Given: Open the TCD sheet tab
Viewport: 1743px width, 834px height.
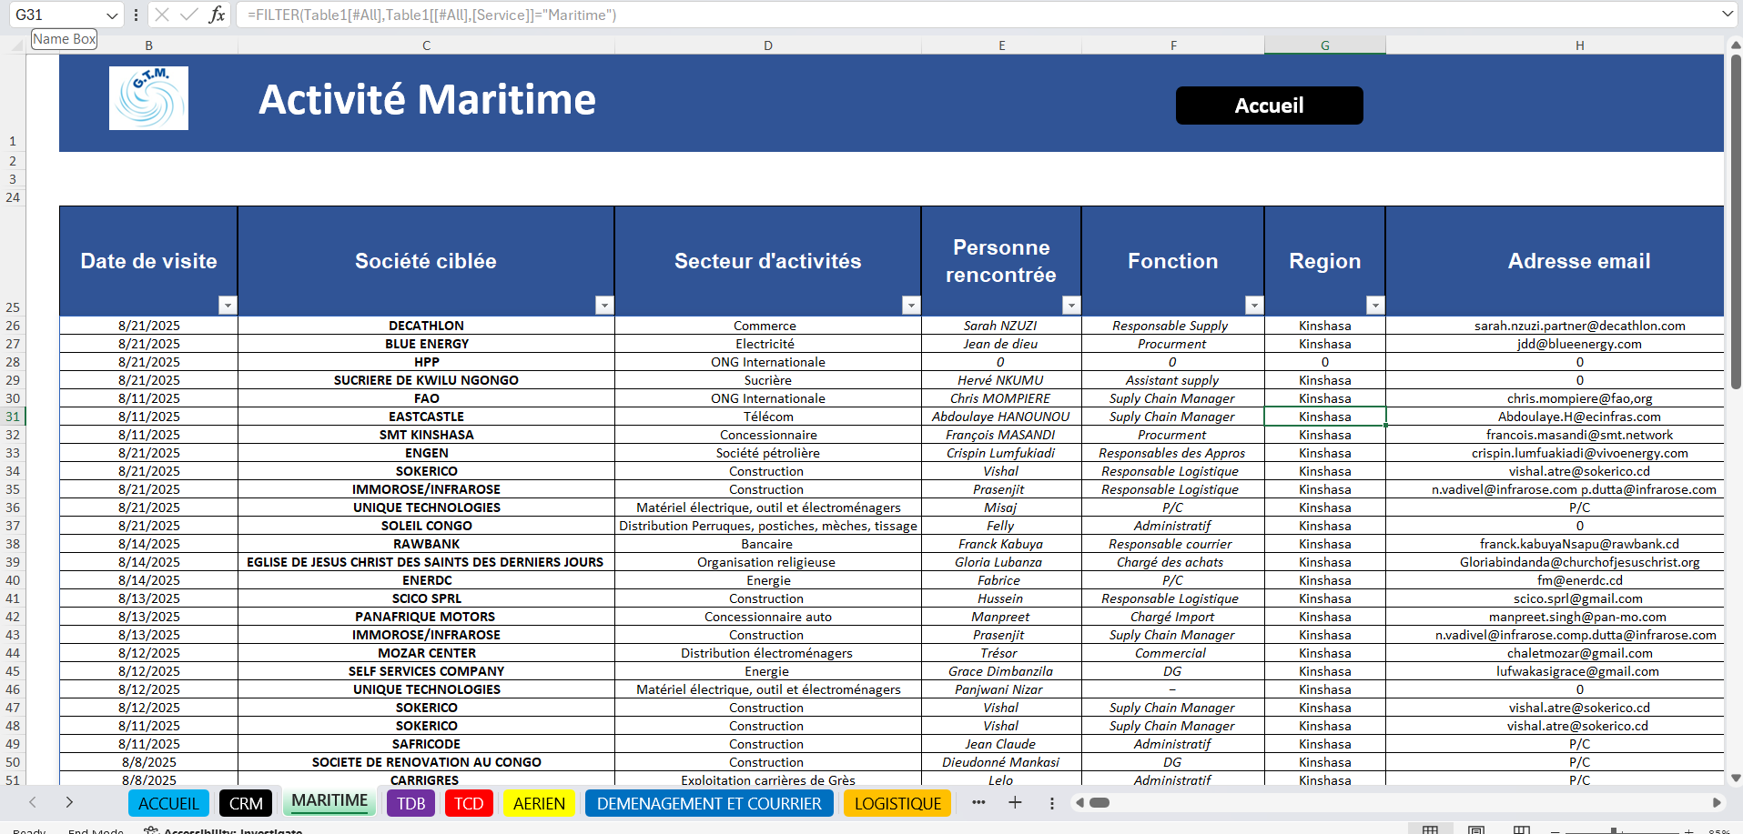Looking at the screenshot, I should point(469,803).
